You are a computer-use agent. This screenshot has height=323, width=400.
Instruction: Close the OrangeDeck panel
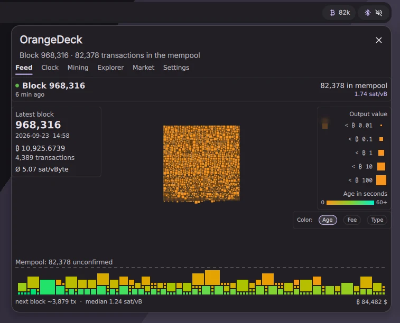pos(379,40)
